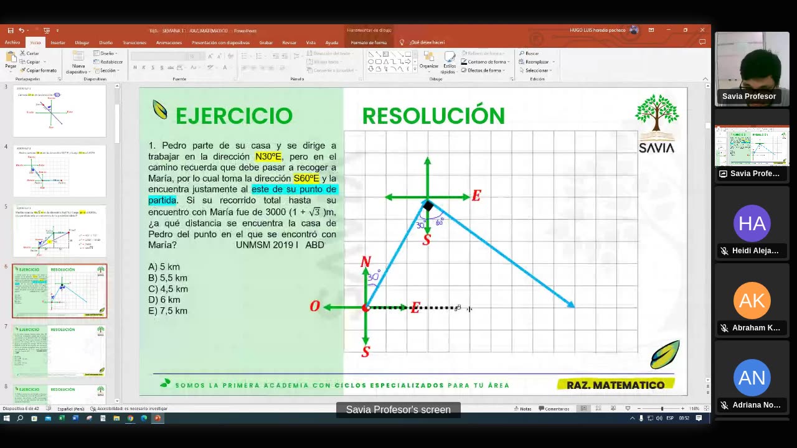Click Comentarios in the status bar
The width and height of the screenshot is (797, 448).
[554, 409]
